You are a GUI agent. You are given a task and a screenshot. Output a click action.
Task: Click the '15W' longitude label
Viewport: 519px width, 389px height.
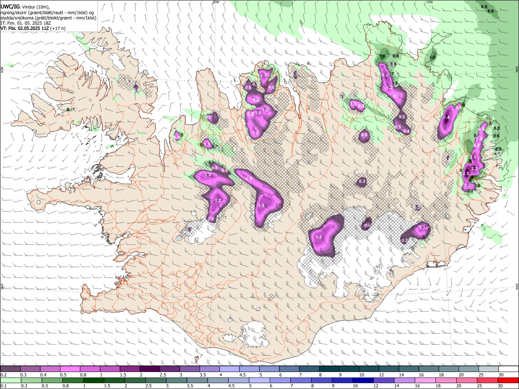point(429,2)
